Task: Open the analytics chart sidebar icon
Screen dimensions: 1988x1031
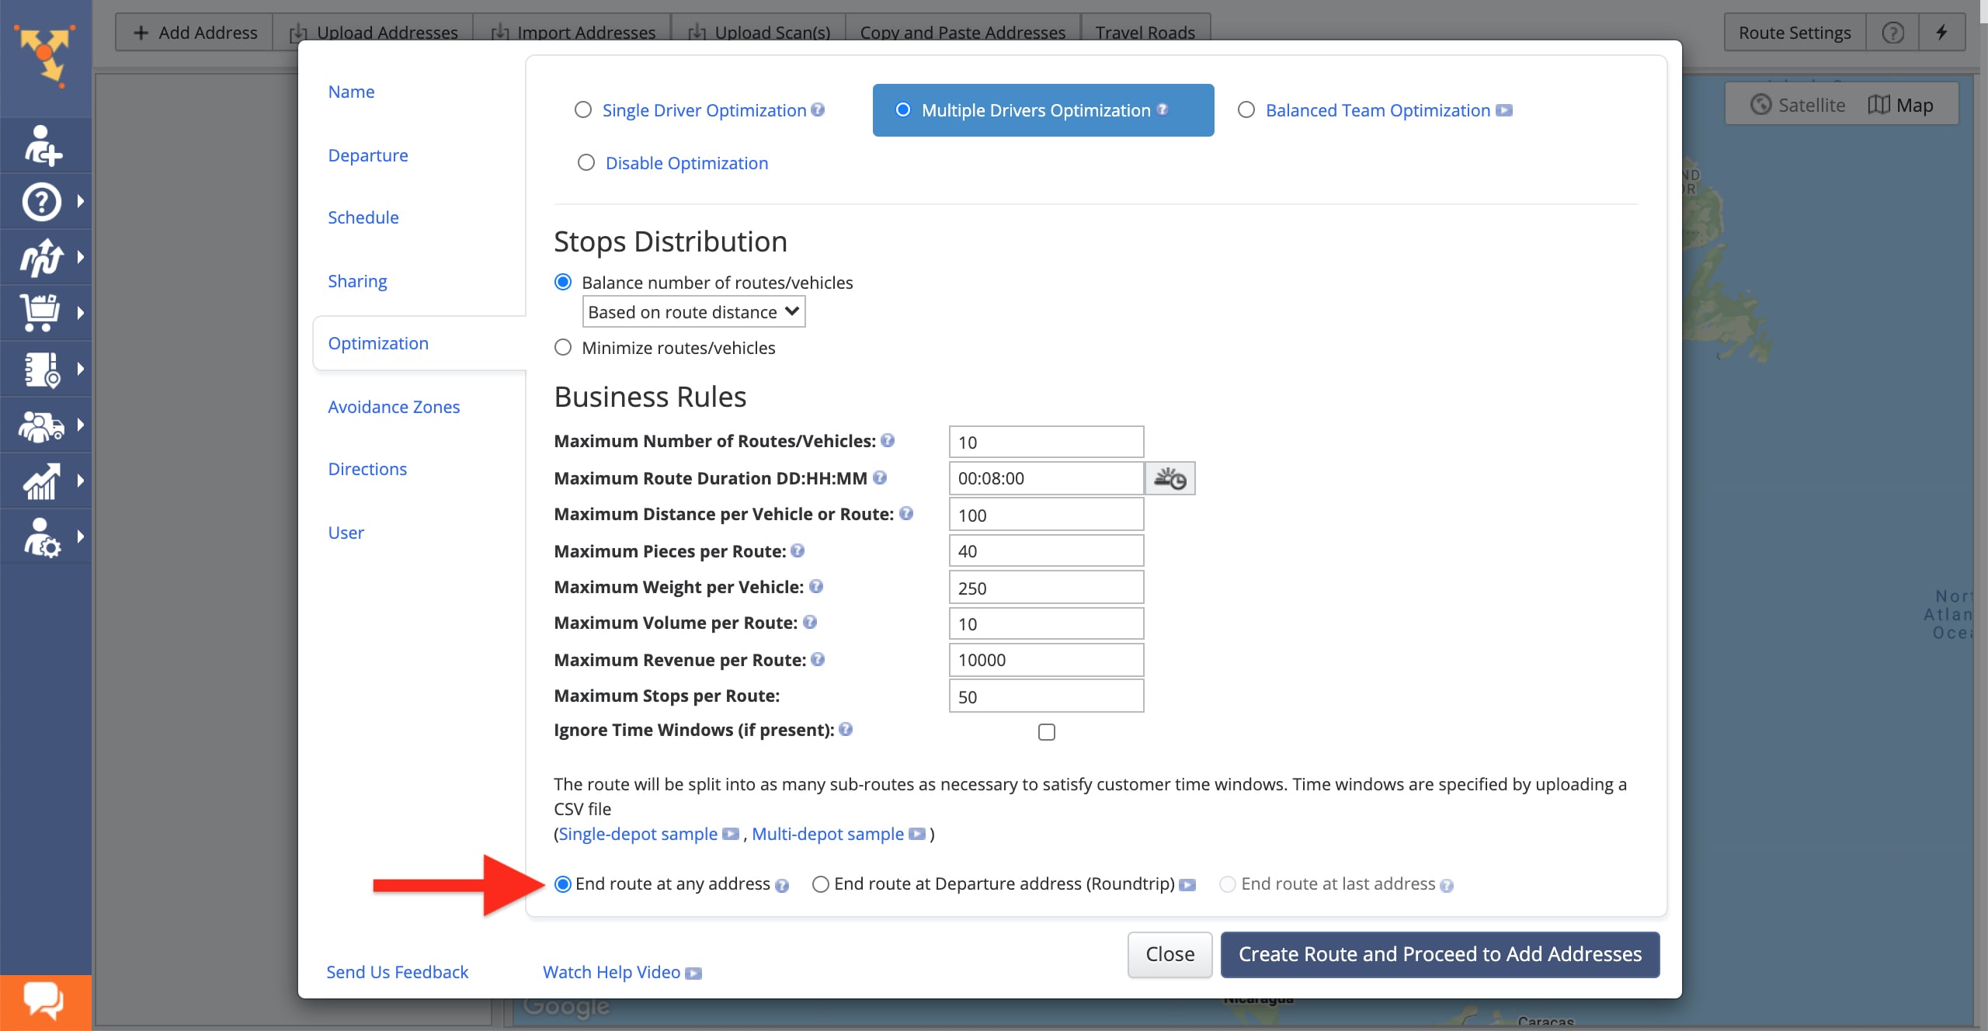Action: 40,481
